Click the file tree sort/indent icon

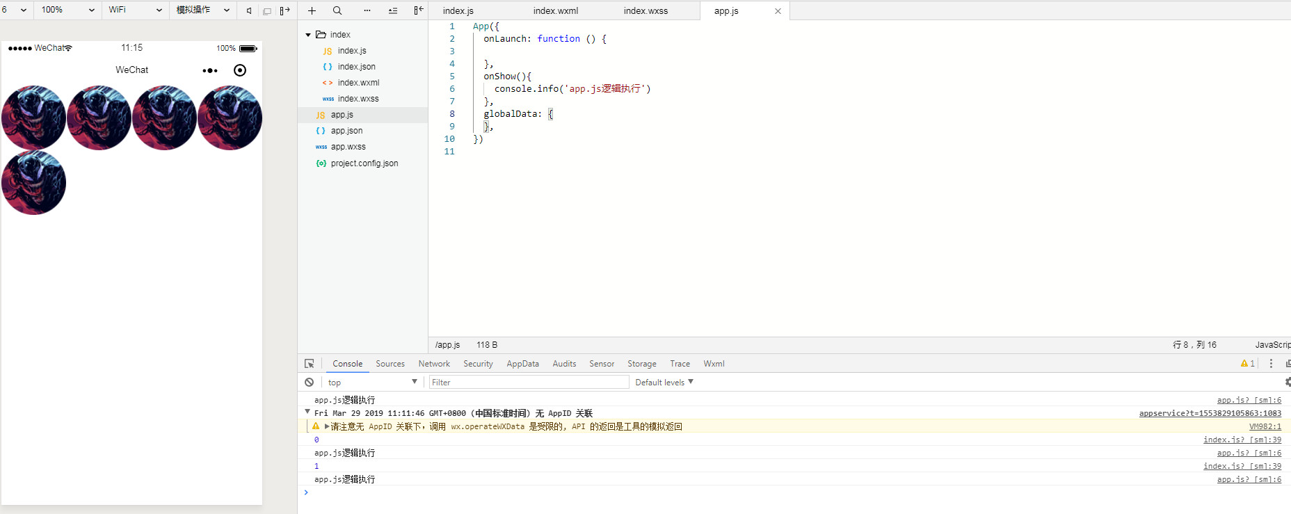coord(393,10)
